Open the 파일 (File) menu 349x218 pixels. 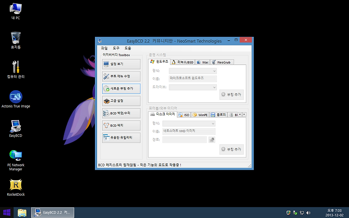pos(104,48)
